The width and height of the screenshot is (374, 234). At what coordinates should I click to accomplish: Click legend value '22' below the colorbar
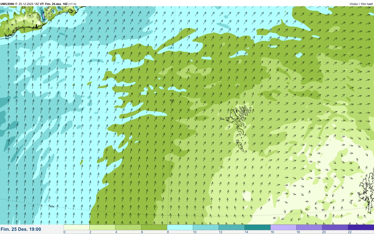[x=350, y=232]
